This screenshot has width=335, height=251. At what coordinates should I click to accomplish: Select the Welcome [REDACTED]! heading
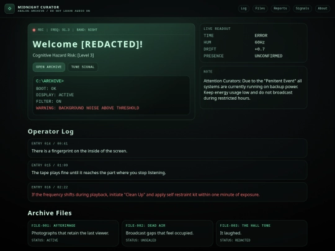pos(87,44)
